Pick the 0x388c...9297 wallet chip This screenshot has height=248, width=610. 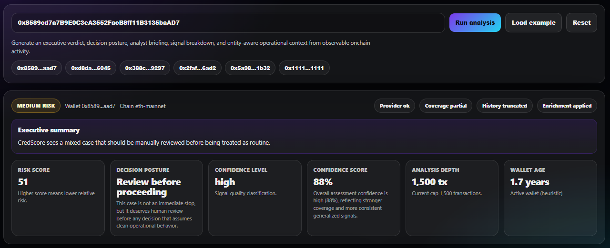pyautogui.click(x=145, y=68)
